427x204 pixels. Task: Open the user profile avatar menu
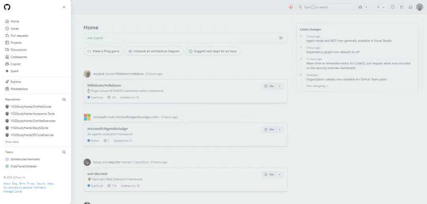[x=419, y=7]
